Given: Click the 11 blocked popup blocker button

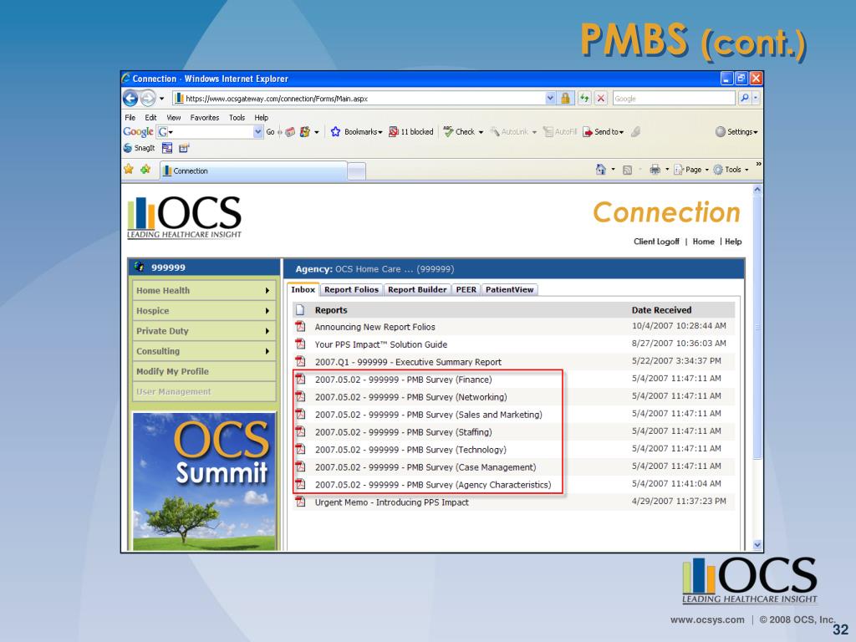Looking at the screenshot, I should 411,131.
